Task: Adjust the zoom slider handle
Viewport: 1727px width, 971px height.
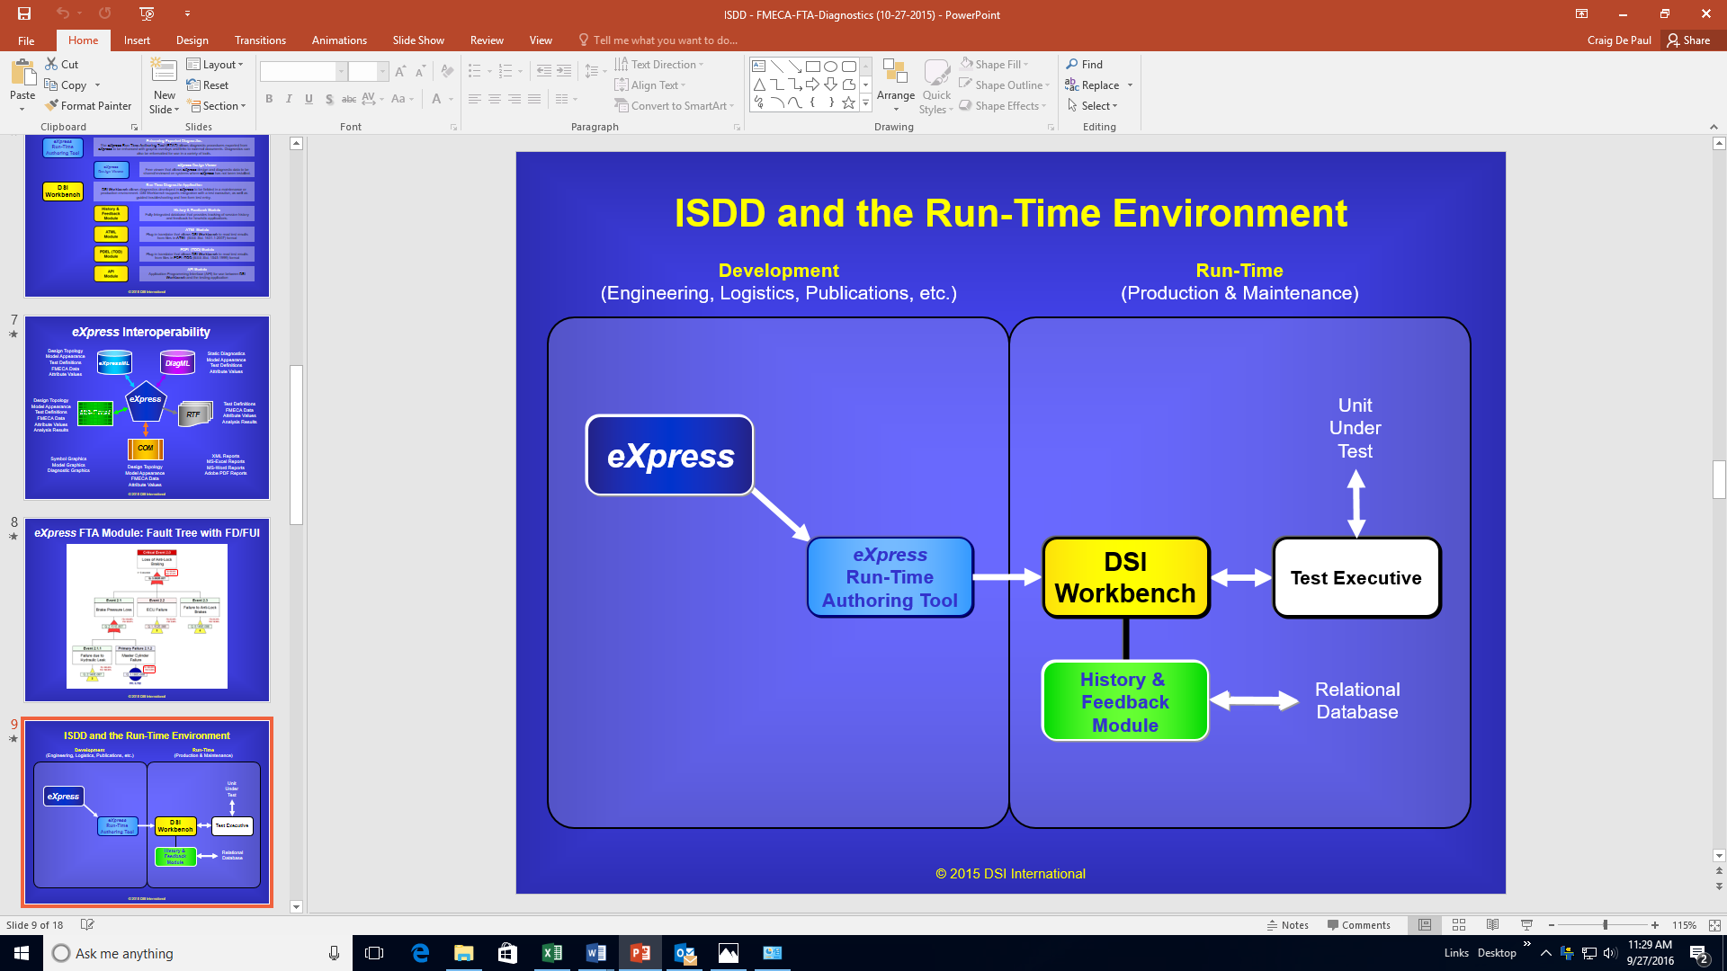Action: [1606, 924]
